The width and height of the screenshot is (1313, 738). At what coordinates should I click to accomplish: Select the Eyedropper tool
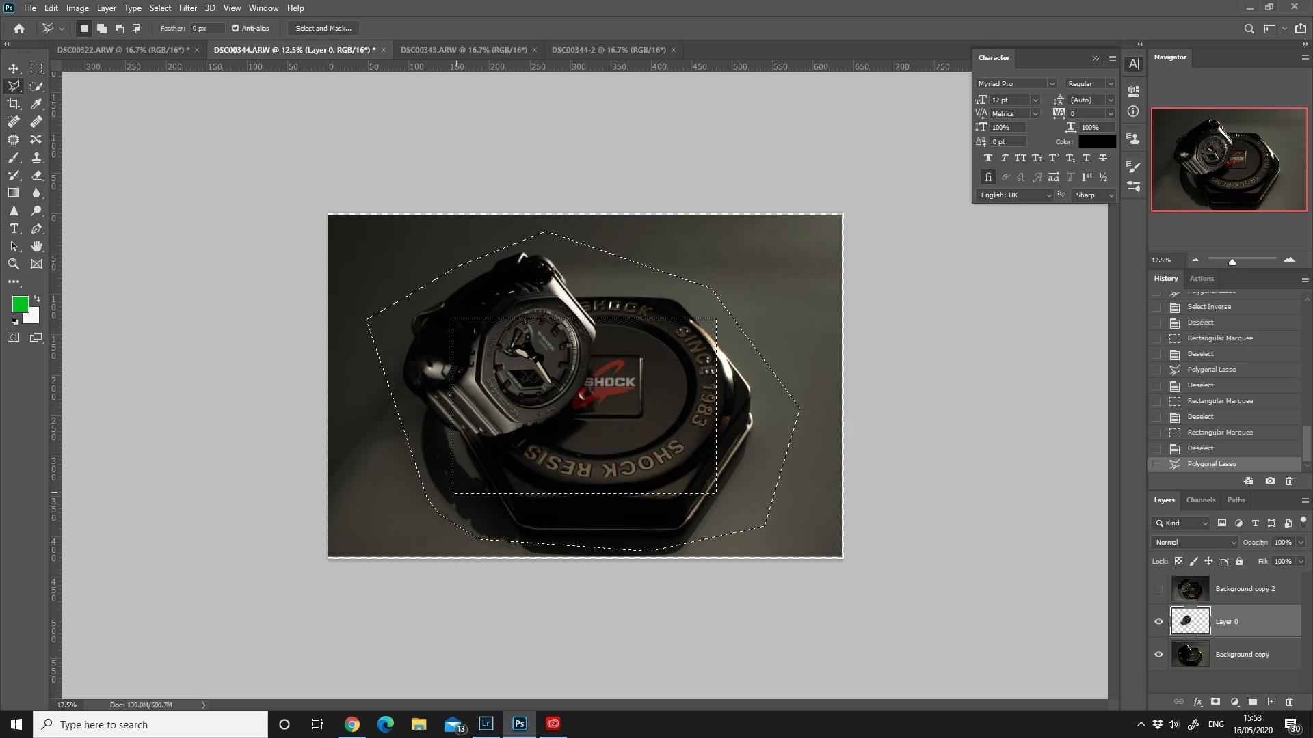[x=37, y=104]
